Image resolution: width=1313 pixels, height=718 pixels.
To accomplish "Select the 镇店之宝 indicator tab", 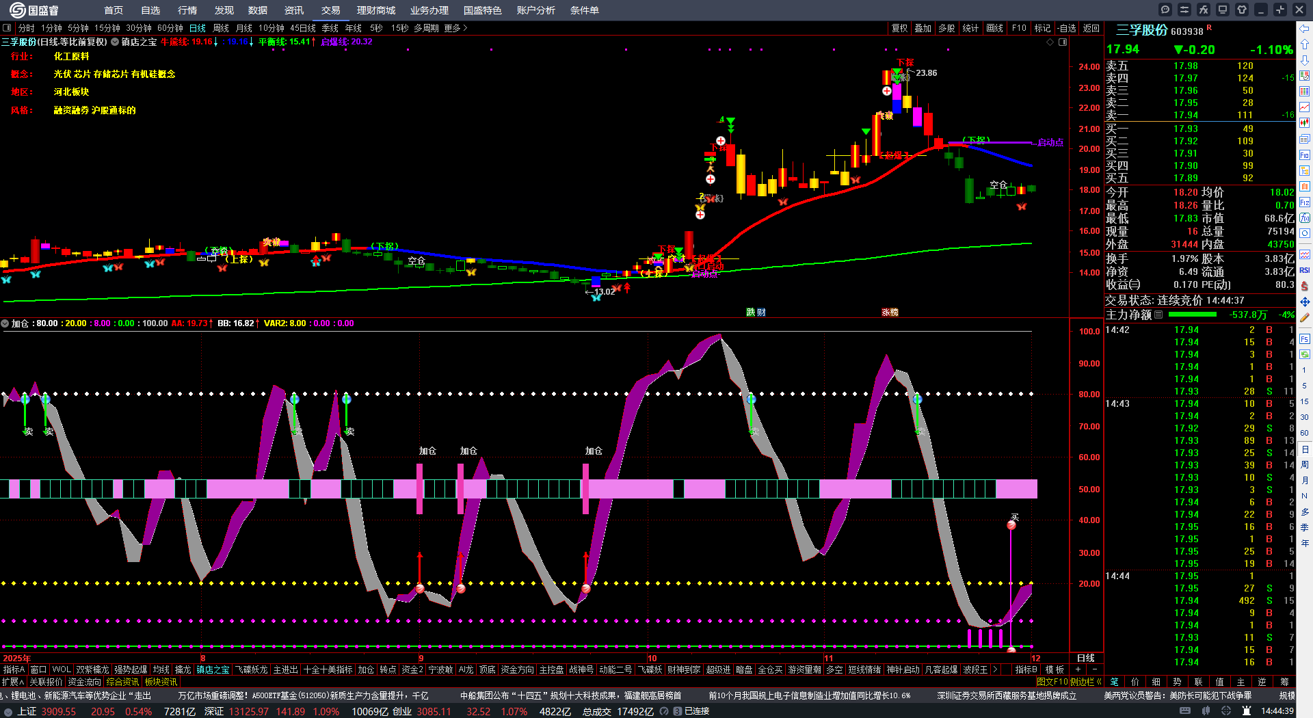I will [213, 669].
